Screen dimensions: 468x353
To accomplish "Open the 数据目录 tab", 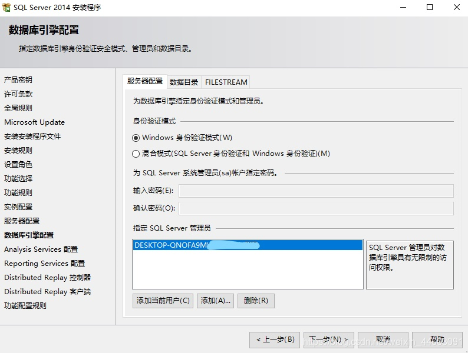I will pos(184,82).
